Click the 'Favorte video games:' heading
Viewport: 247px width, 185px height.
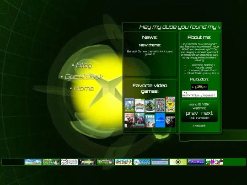click(150, 89)
